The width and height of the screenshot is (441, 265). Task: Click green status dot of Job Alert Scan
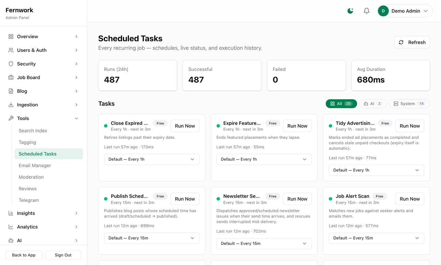coord(330,199)
